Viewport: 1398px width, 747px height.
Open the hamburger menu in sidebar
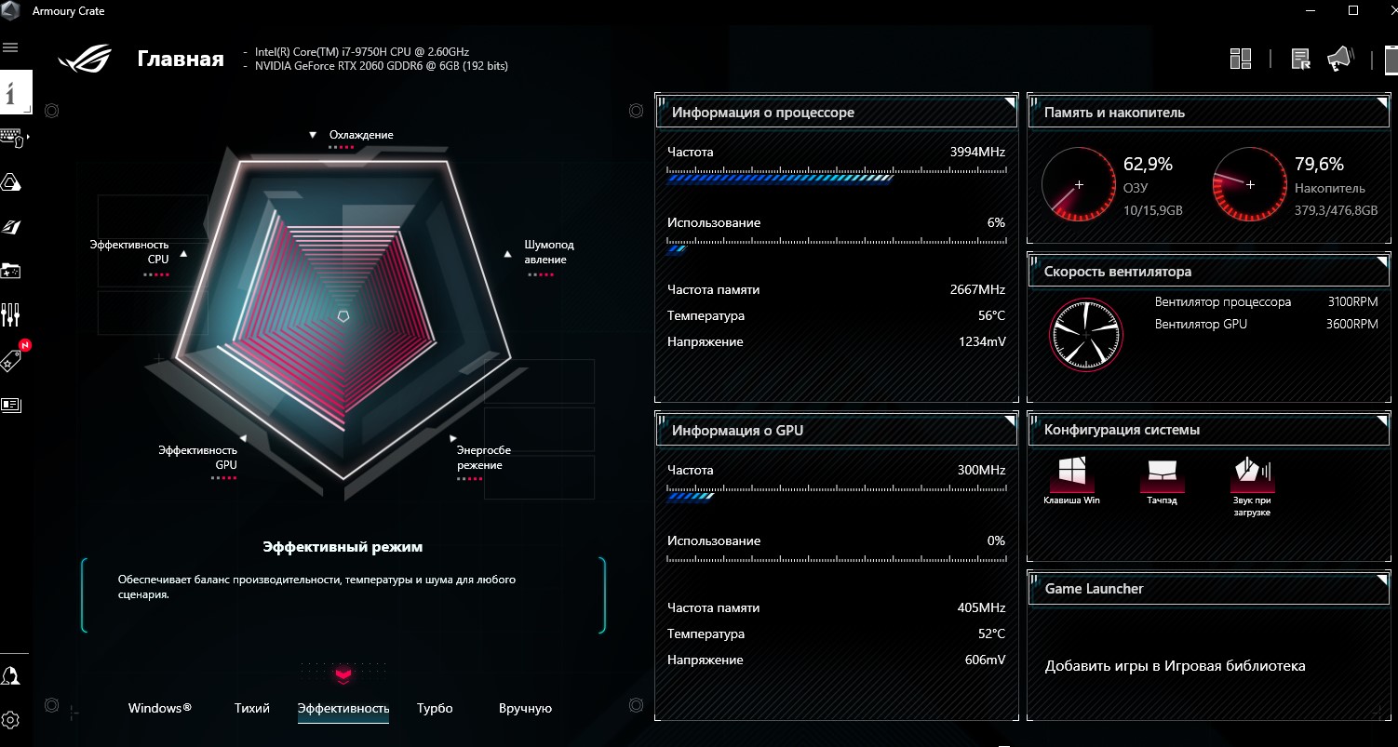click(x=10, y=47)
